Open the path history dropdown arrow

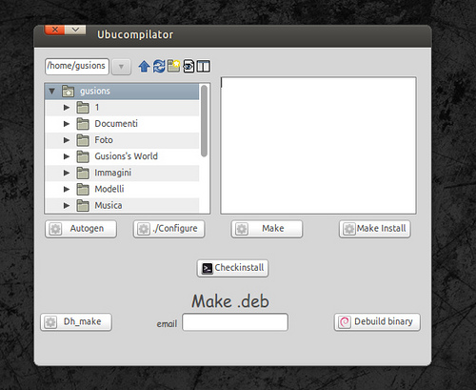click(x=121, y=67)
